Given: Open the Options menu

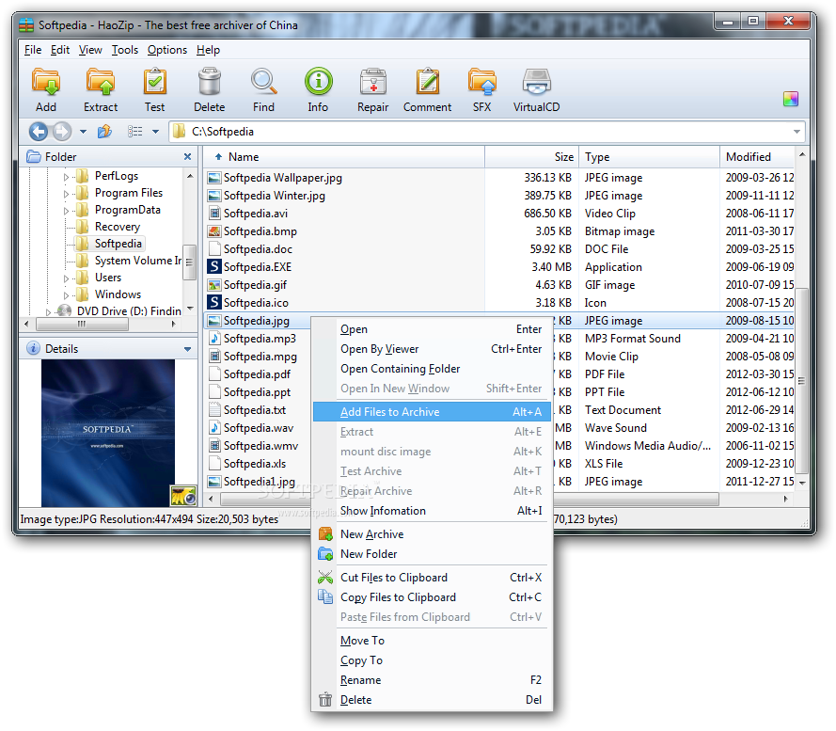Looking at the screenshot, I should coord(166,50).
